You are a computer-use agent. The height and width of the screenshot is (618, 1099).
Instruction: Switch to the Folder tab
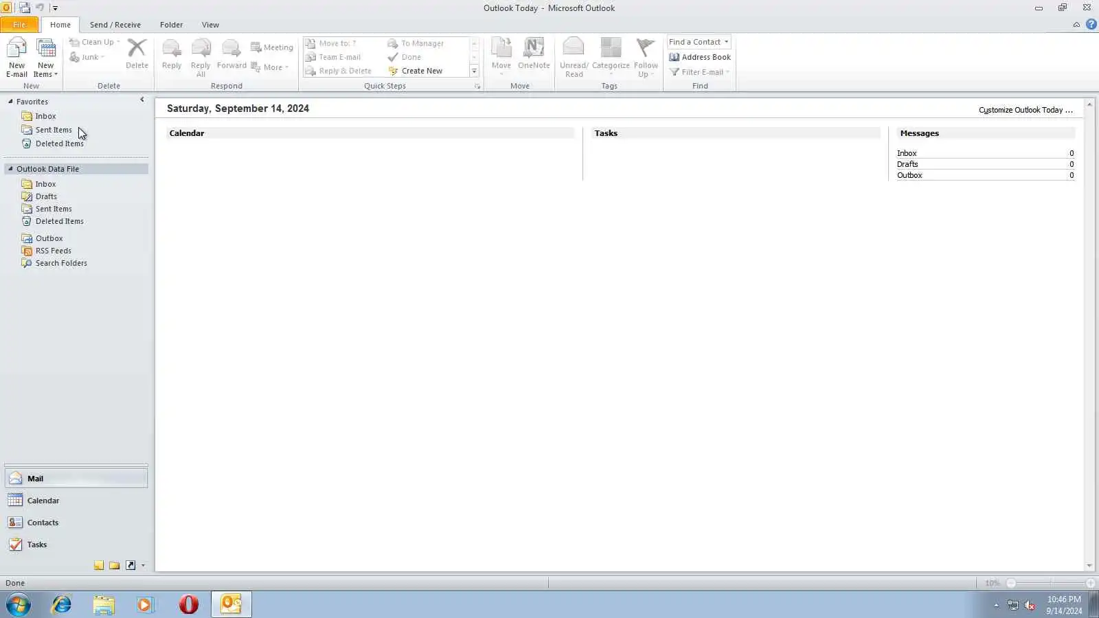pos(172,25)
